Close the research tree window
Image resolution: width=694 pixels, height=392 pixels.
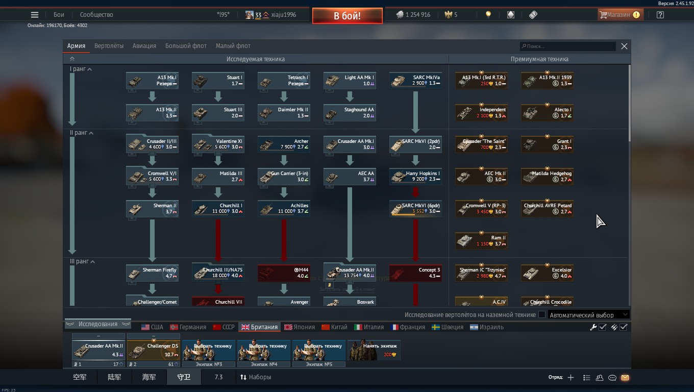tap(624, 46)
